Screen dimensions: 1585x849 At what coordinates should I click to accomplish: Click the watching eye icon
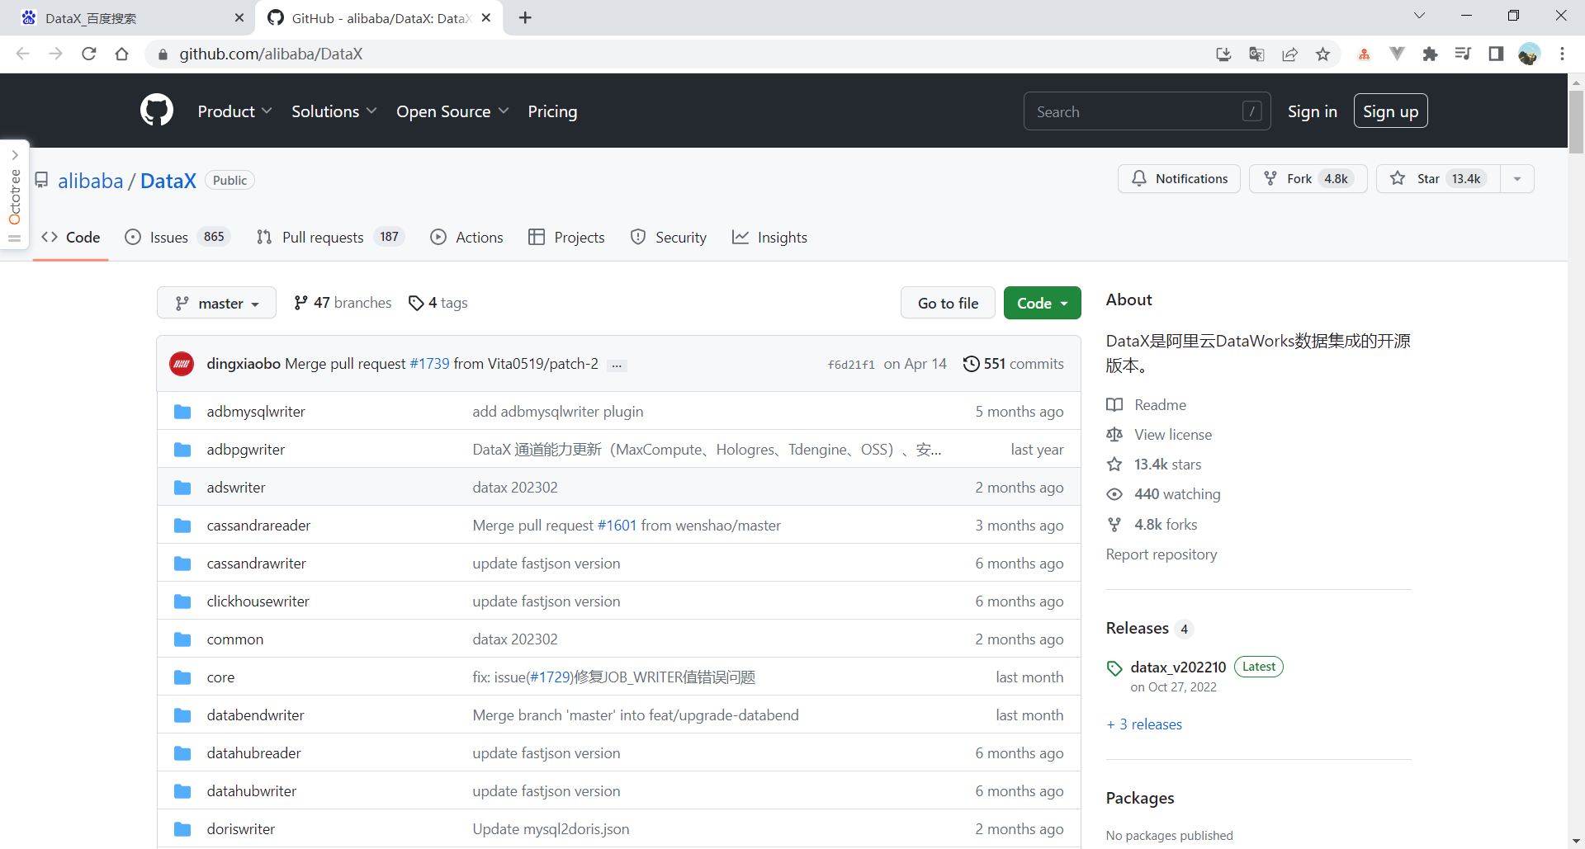1114,494
